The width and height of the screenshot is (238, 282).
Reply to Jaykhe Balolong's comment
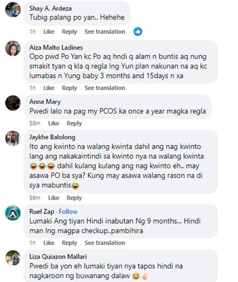74,198
